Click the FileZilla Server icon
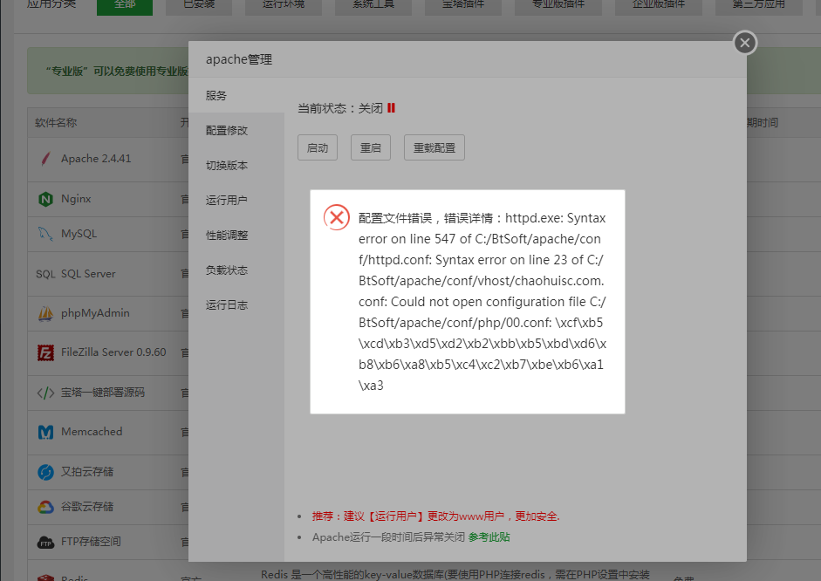 tap(45, 352)
